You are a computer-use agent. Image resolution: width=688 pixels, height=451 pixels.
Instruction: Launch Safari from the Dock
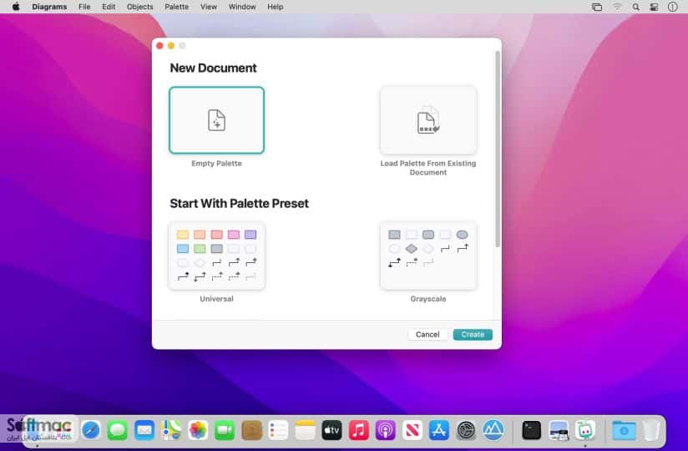(x=91, y=430)
